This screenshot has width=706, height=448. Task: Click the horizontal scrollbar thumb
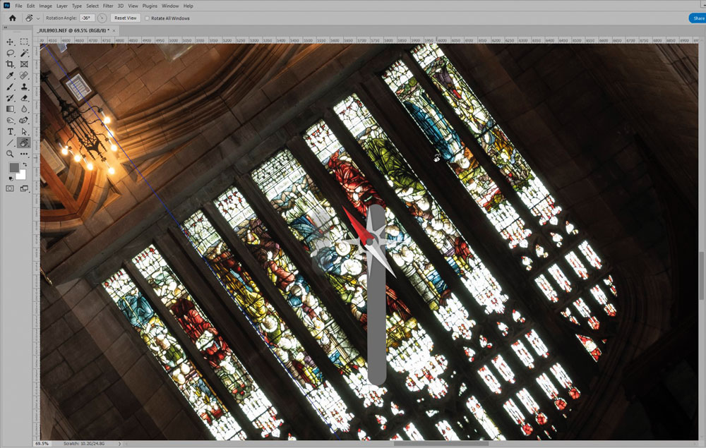[441, 444]
